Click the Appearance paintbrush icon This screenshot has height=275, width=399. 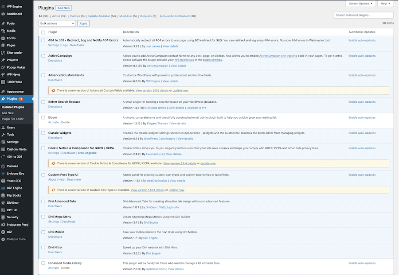click(3, 92)
